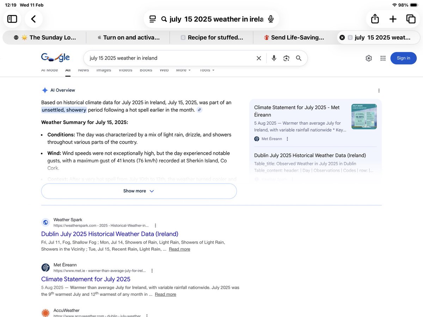Click the AccuWeather site favicon
The image size is (423, 317).
pos(45,313)
